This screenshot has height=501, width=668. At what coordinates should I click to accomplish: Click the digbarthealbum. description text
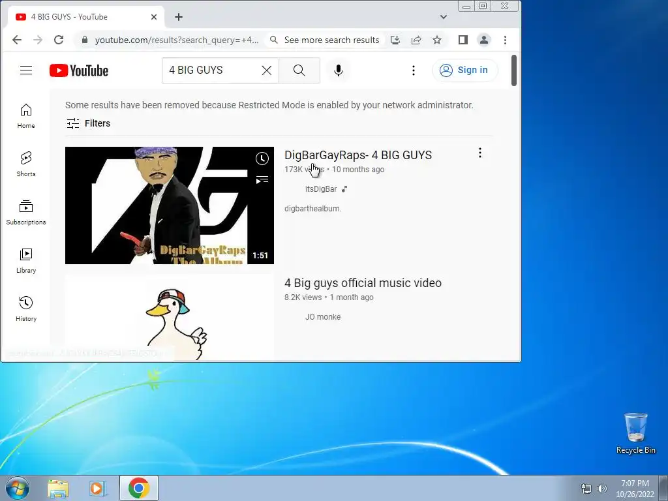click(312, 208)
